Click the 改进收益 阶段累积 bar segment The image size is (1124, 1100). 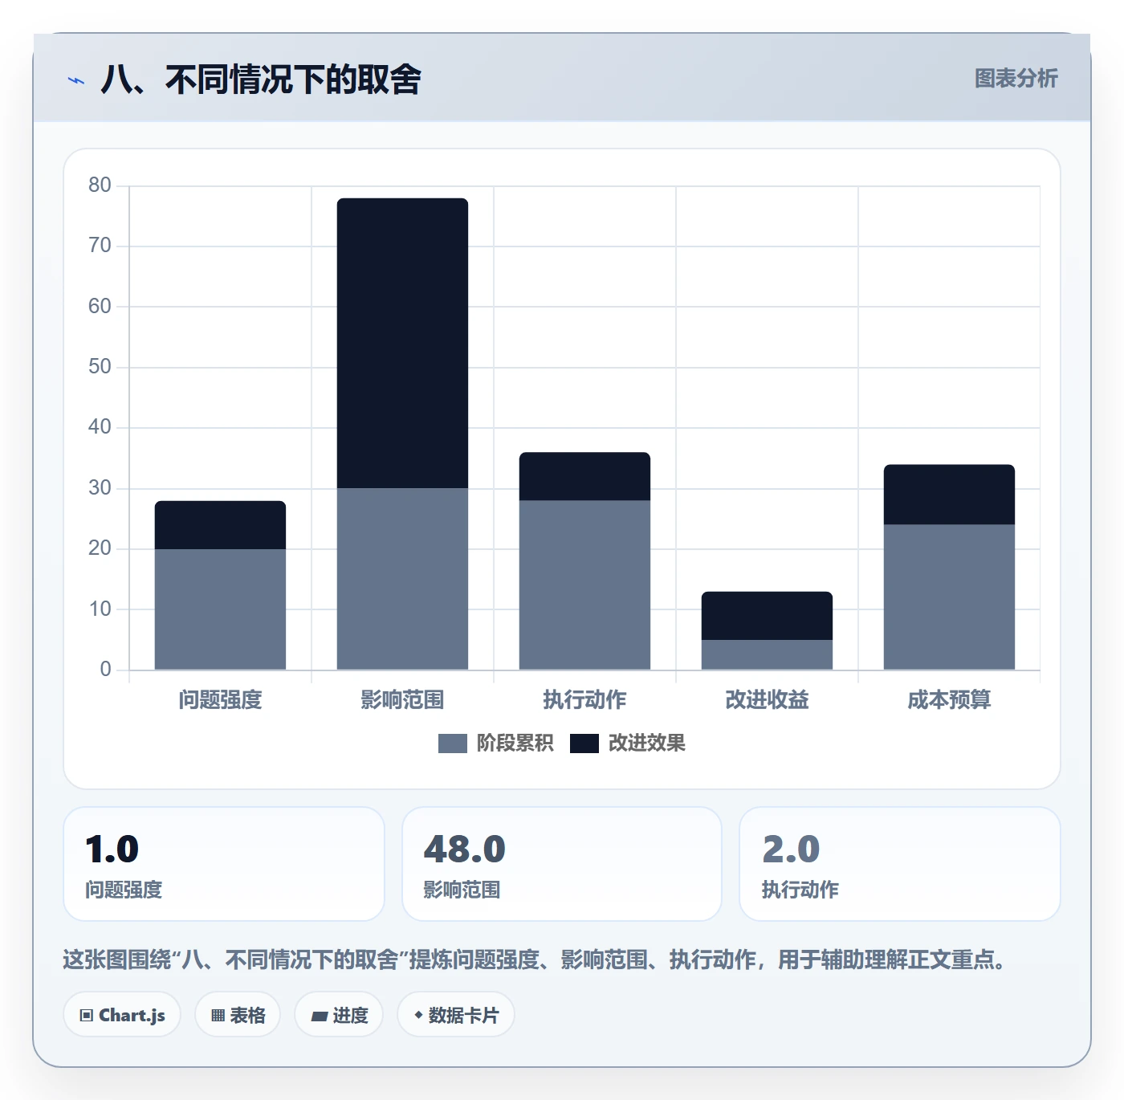coord(767,655)
